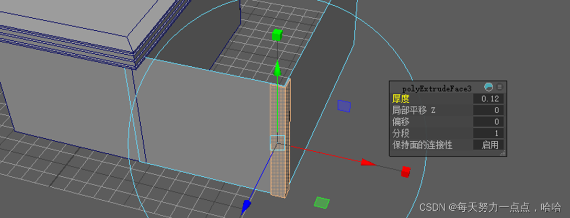Image resolution: width=570 pixels, height=218 pixels.
Task: Click the blue plane handle of manipulator
Action: pos(344,105)
